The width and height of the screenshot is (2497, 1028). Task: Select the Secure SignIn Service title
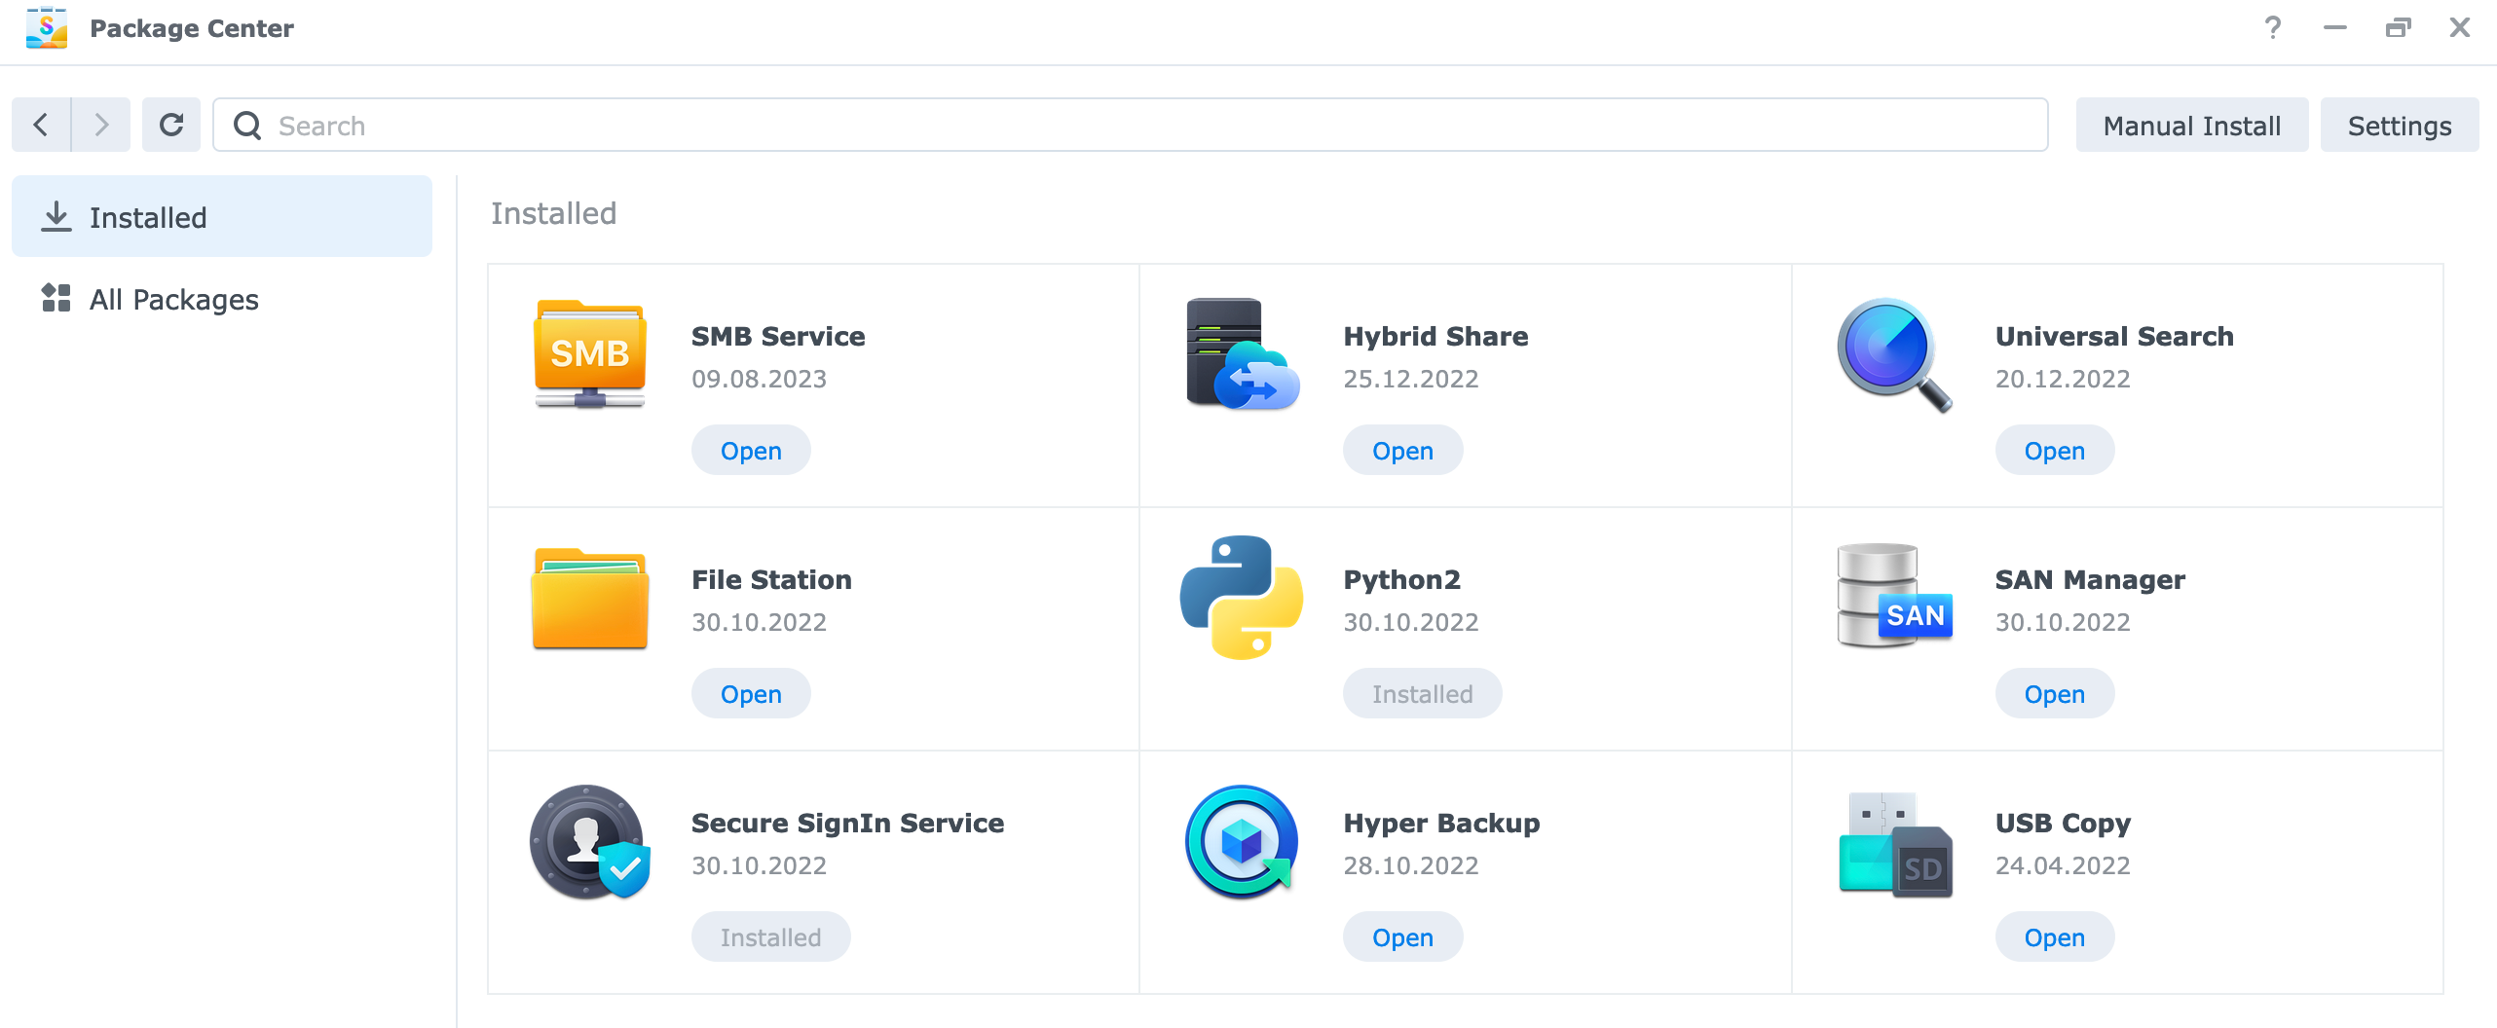click(847, 823)
